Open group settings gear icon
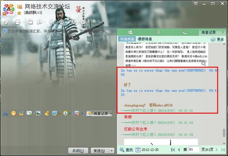The width and height of the screenshot is (228, 156). [83, 22]
